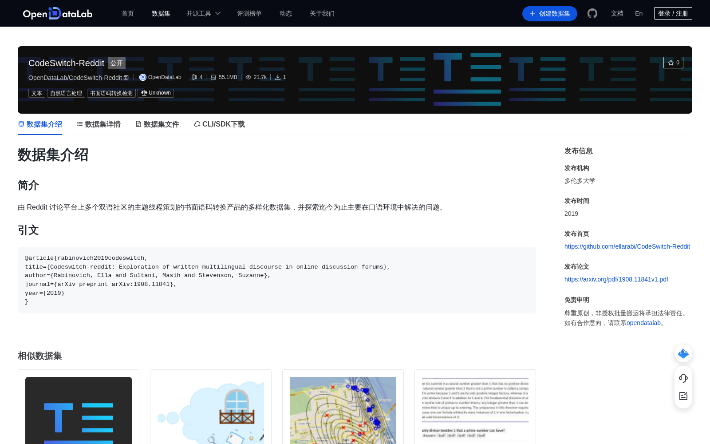Open the floating blue bird assistant icon
The height and width of the screenshot is (444, 710).
click(683, 353)
